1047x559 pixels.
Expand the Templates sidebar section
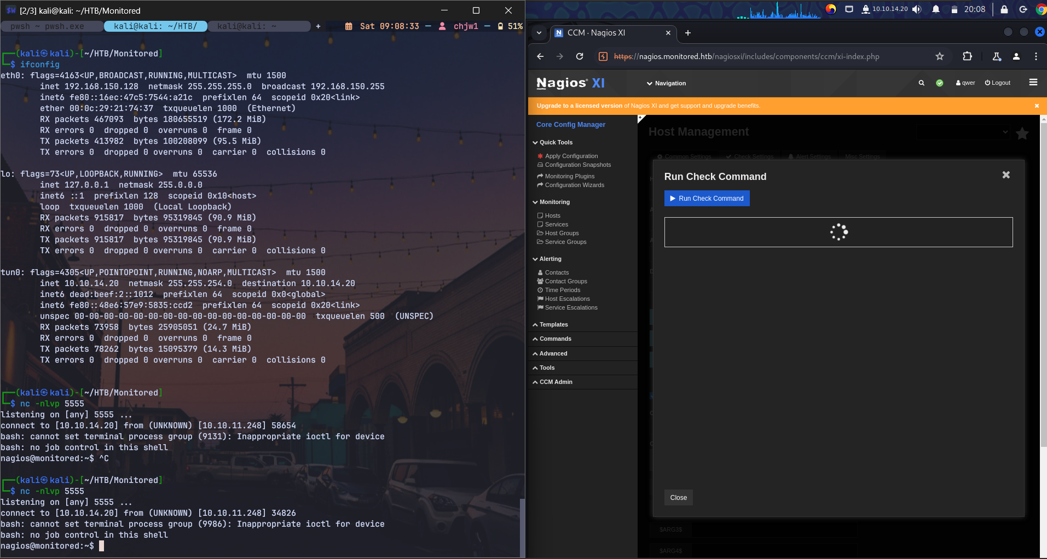[551, 324]
